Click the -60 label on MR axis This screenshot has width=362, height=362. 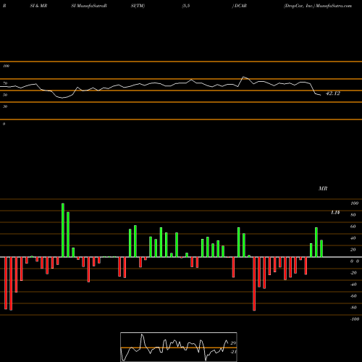[x=353, y=296]
